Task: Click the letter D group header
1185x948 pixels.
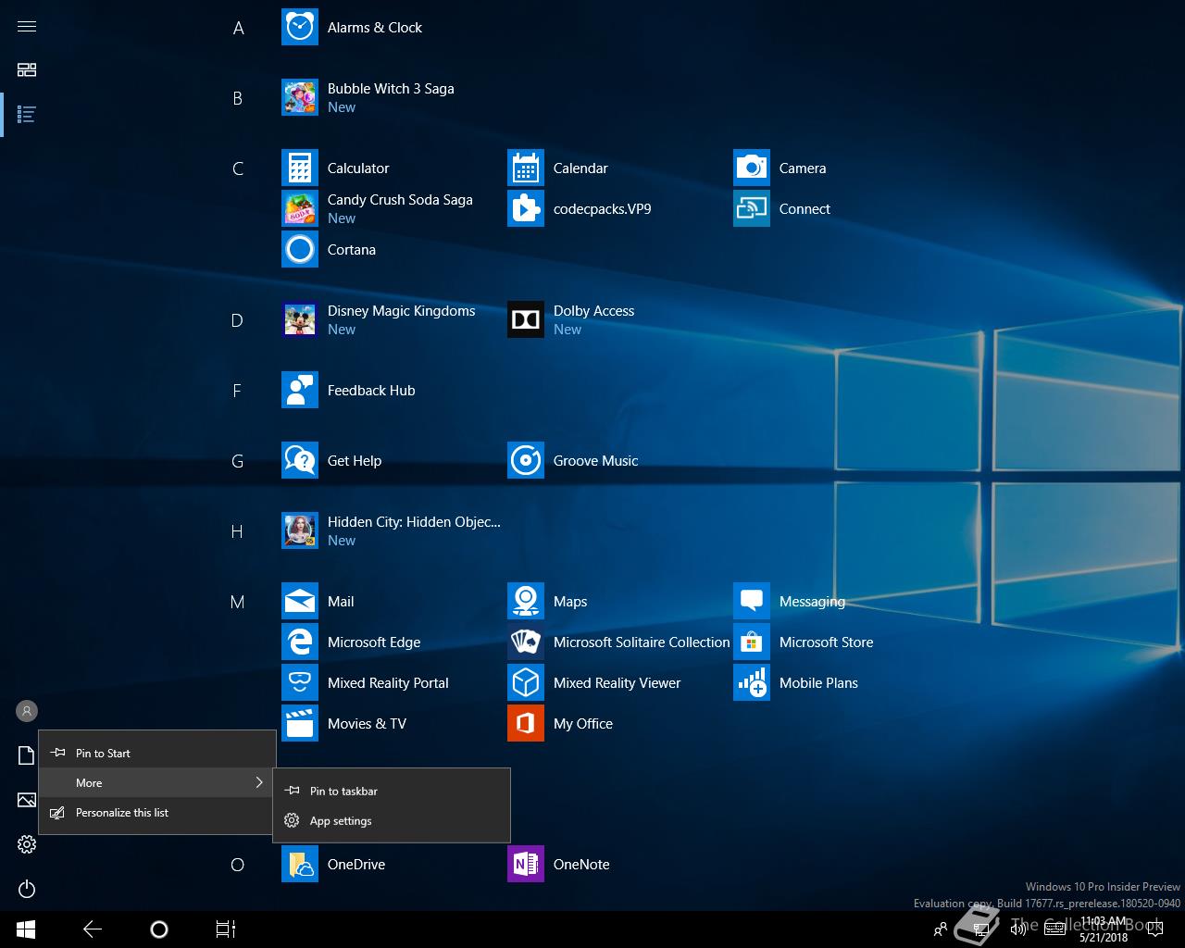Action: point(238,320)
